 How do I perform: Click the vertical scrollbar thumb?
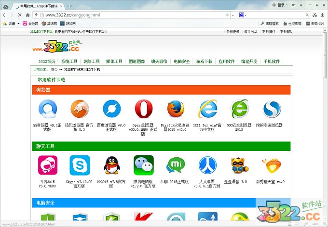(x=325, y=55)
